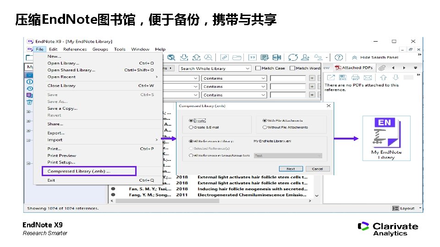
Task: Open the References menu
Action: [75, 49]
